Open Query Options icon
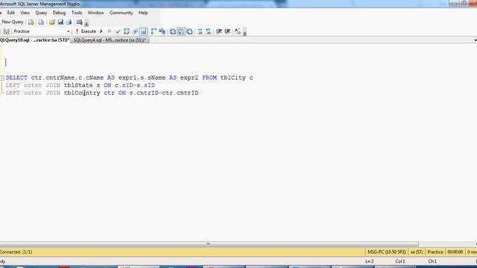The image size is (477, 268). coord(135,31)
